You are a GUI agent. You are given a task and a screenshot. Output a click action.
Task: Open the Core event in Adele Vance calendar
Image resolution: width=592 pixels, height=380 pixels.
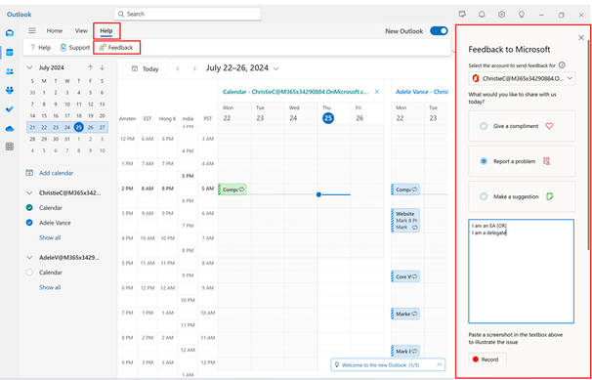405,276
